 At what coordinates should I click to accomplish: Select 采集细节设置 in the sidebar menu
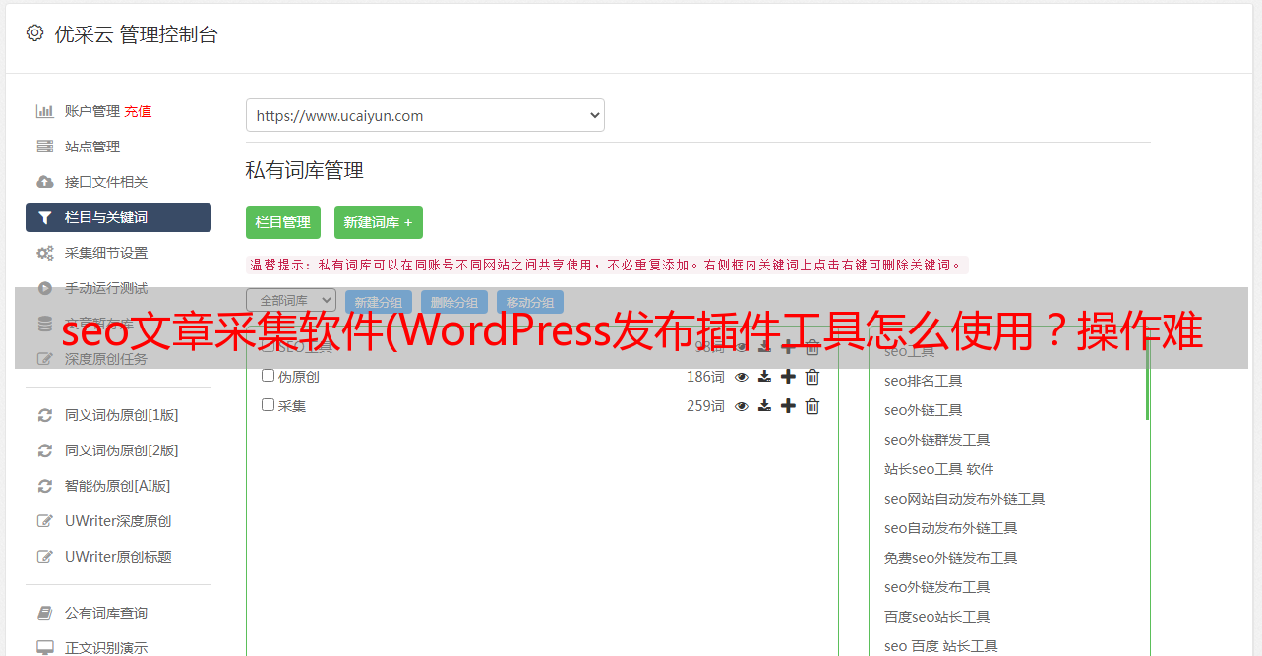coord(106,253)
